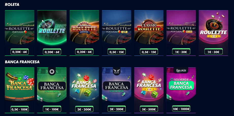Open blue Banca Francesa dice tile
Image resolution: width=234 pixels, height=116 pixels.
(84, 90)
